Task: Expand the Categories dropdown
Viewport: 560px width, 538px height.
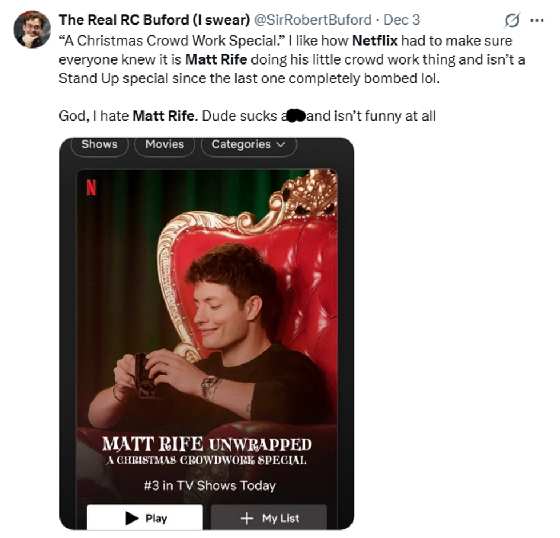Action: (x=248, y=144)
